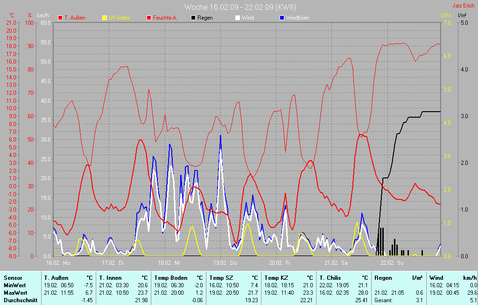Click the Regen column header in table
The height and width of the screenshot is (305, 478).
[383, 278]
